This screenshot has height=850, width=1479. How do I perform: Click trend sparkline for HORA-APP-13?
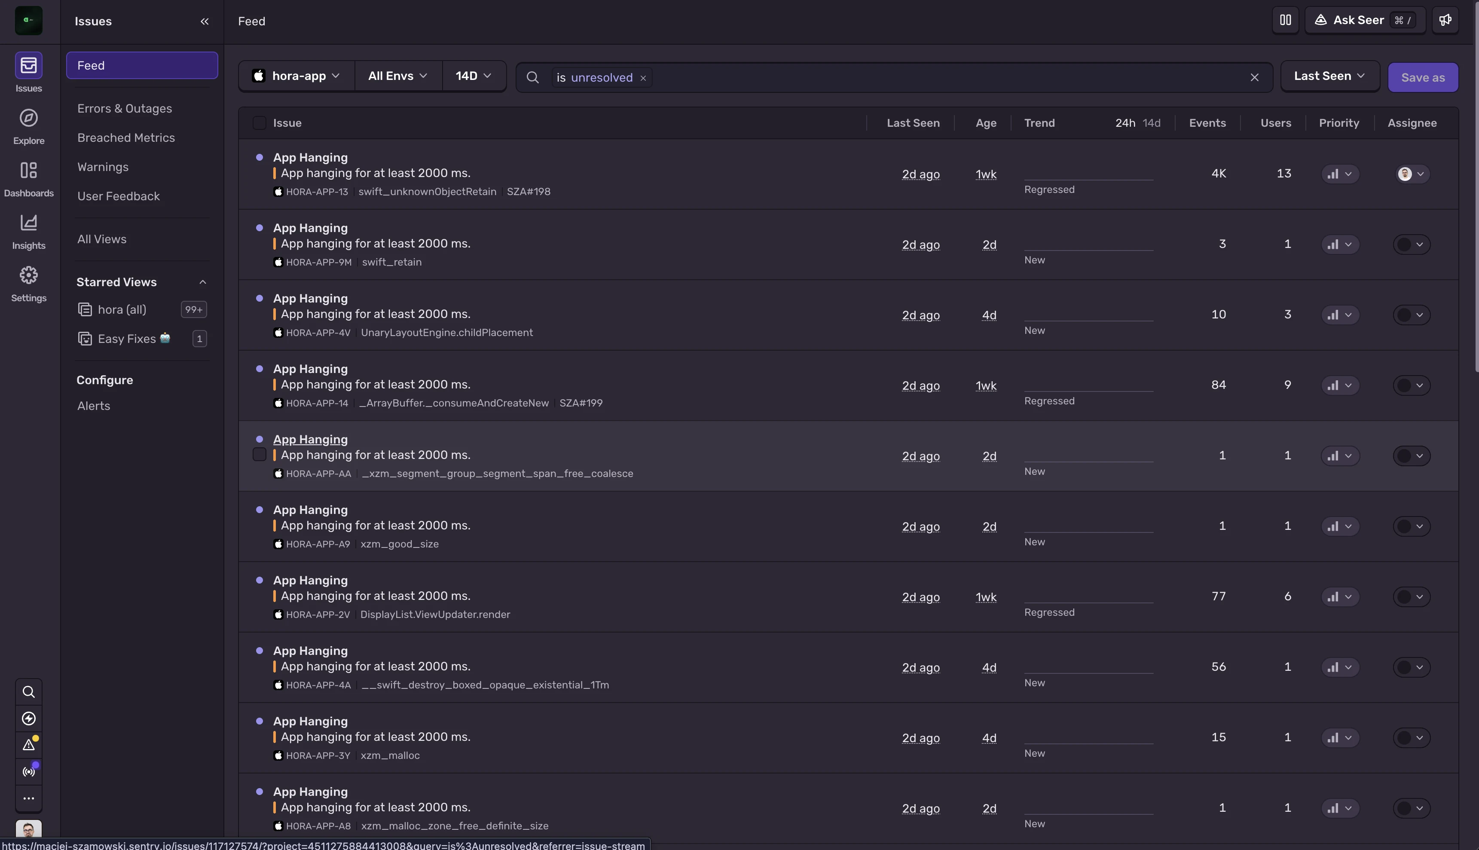coord(1088,173)
